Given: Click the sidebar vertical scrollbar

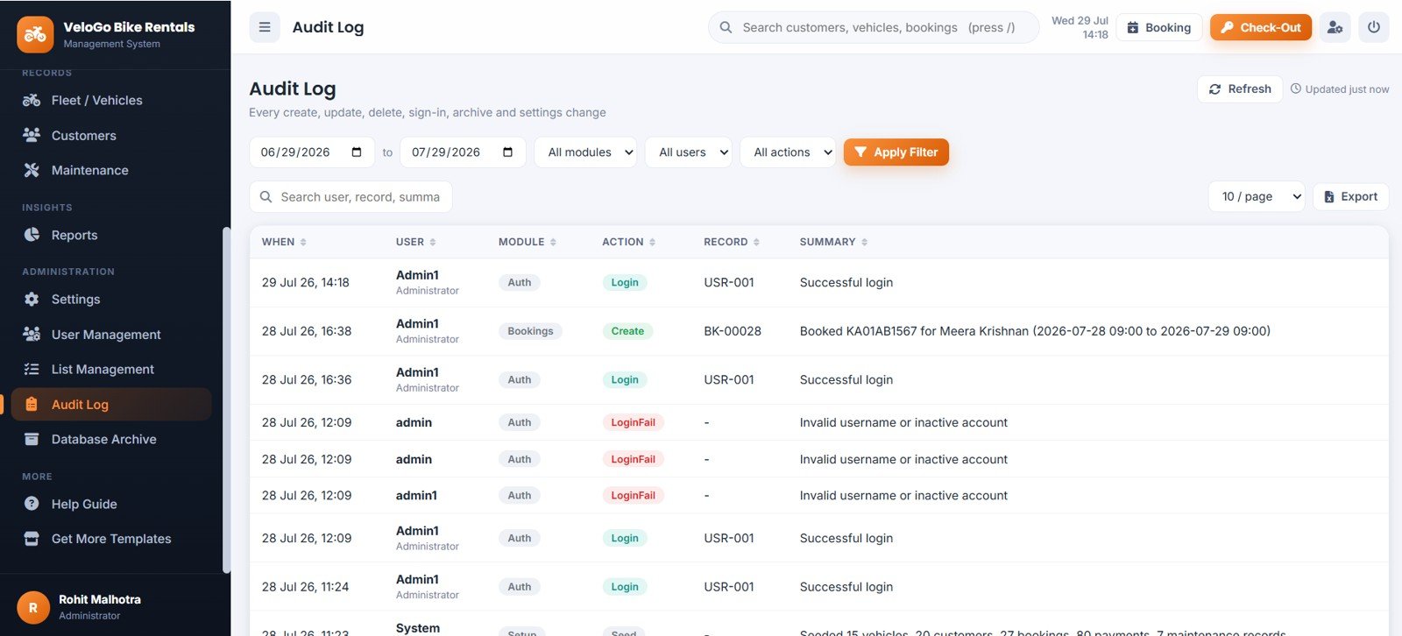Looking at the screenshot, I should click(227, 399).
